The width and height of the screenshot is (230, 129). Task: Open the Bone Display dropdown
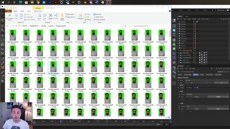[207, 94]
